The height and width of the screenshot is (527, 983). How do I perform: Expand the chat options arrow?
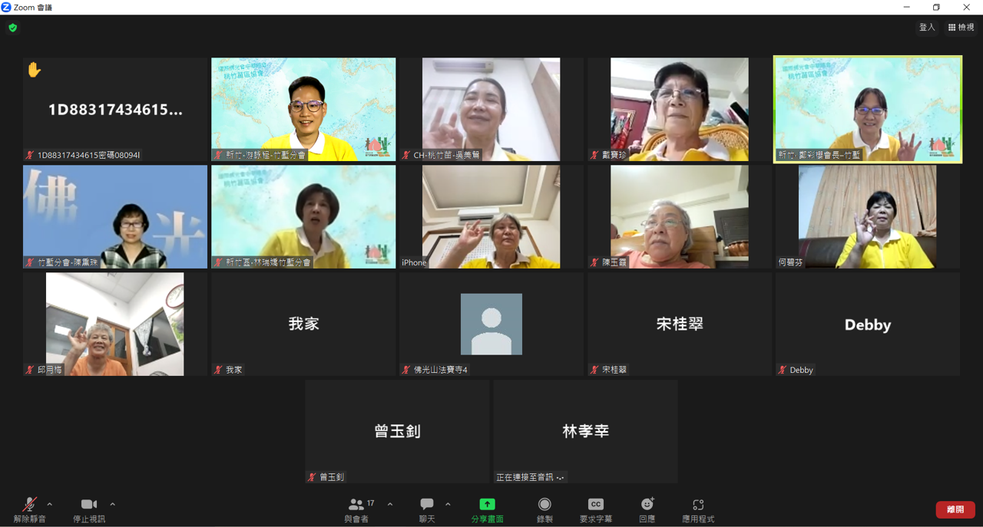tap(448, 504)
